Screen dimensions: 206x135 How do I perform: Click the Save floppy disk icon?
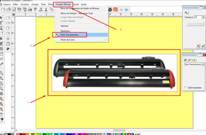(14, 10)
